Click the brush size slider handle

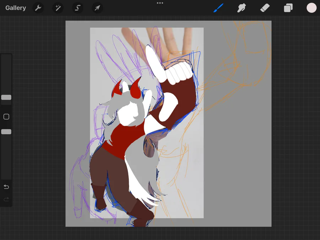tap(6, 97)
